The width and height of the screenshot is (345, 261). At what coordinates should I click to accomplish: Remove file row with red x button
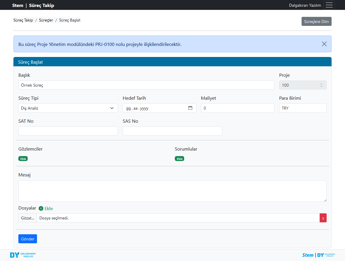tap(323, 218)
